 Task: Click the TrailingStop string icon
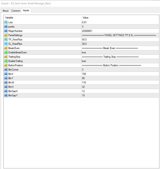tap(6, 57)
